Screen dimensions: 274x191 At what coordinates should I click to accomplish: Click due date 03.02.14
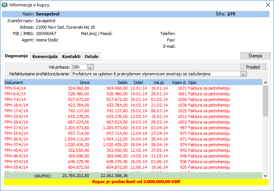pyautogui.click(x=159, y=99)
